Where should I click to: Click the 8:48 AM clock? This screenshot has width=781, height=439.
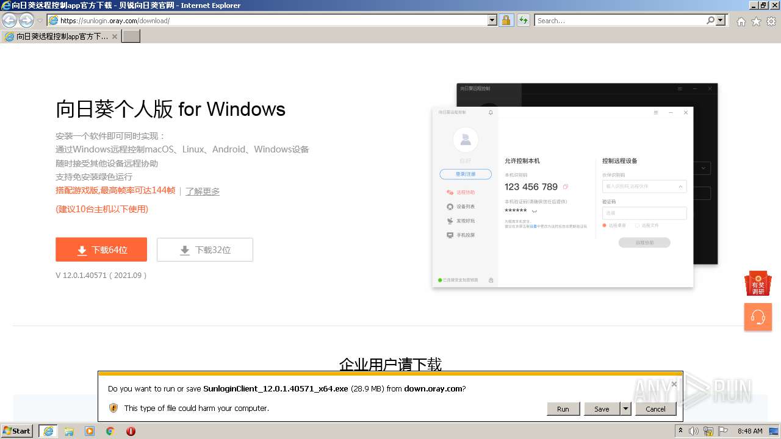750,431
